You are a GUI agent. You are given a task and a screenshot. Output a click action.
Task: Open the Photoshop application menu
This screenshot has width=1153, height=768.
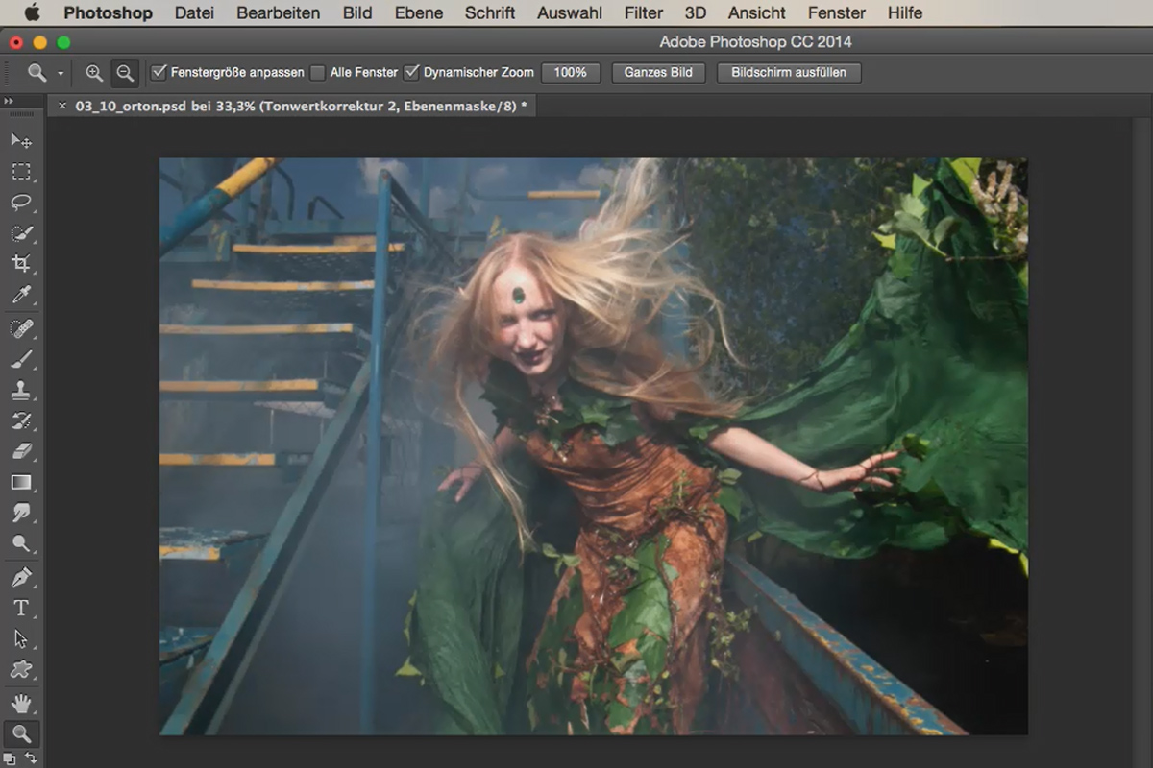click(x=108, y=13)
